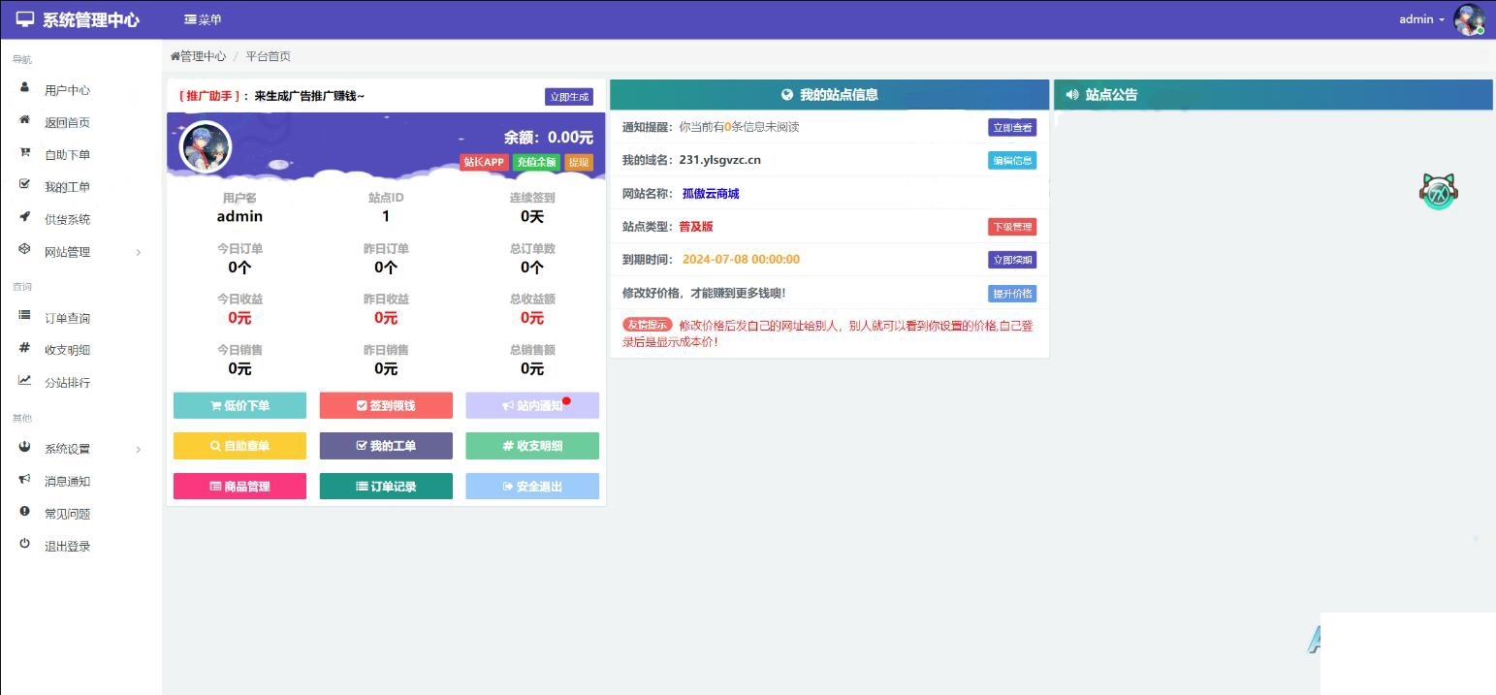Click the 用户中心 sidebar icon
The height and width of the screenshot is (695, 1496).
point(24,87)
